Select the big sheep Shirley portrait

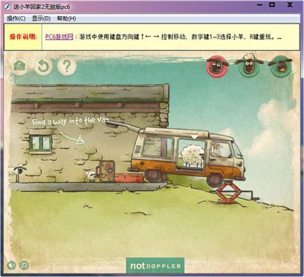[x=249, y=64]
